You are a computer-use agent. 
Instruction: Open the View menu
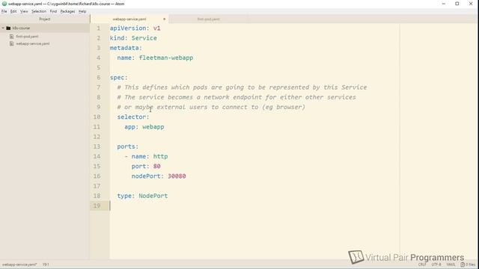pyautogui.click(x=24, y=11)
